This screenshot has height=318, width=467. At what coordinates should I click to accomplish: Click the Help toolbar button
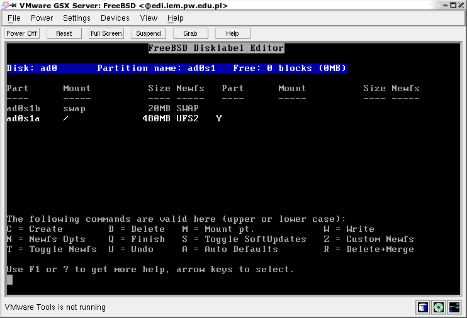232,33
